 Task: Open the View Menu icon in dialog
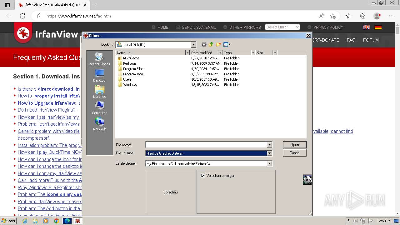pos(227,45)
